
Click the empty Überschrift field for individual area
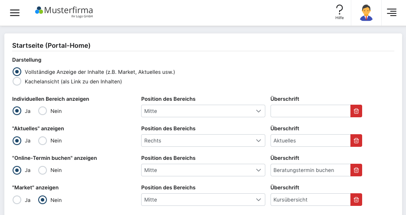[x=310, y=111]
